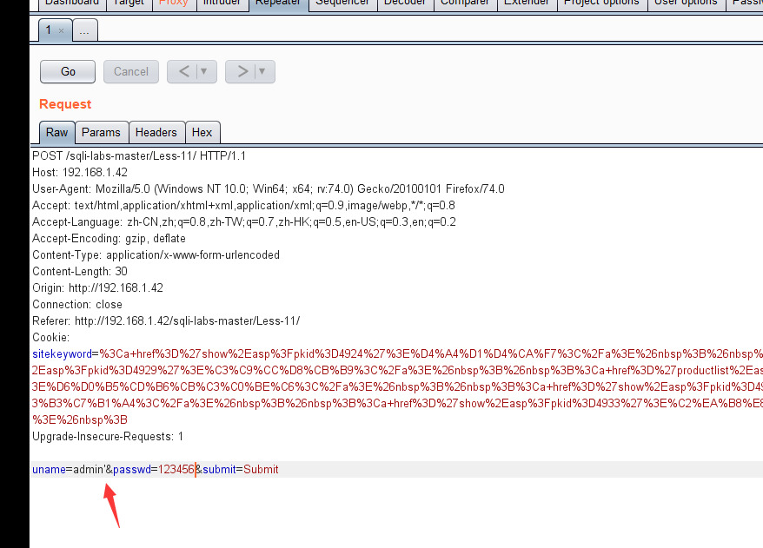Click the Referer header line
Viewport: 763px width, 548px height.
click(x=166, y=321)
